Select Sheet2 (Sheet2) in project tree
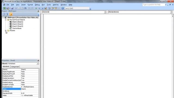Image resolution: width=174 pixels, height=98 pixels. click(x=17, y=24)
